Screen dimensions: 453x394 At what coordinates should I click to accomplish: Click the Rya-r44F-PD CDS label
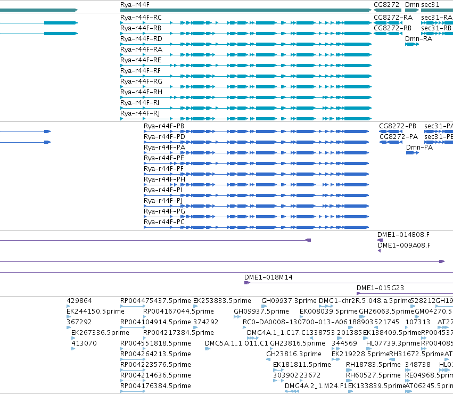[164, 137]
